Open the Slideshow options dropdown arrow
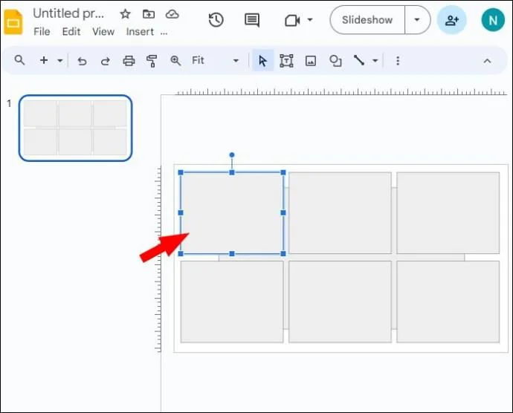Screen dimensions: 513x413 click(x=417, y=20)
